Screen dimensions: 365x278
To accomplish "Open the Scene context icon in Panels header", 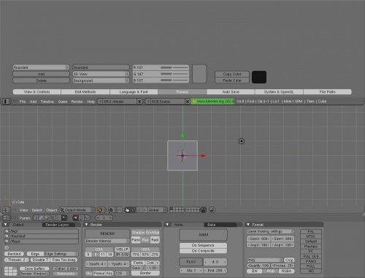I will pos(64,218).
